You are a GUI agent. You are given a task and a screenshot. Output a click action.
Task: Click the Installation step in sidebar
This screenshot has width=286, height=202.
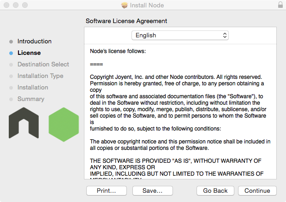32,88
